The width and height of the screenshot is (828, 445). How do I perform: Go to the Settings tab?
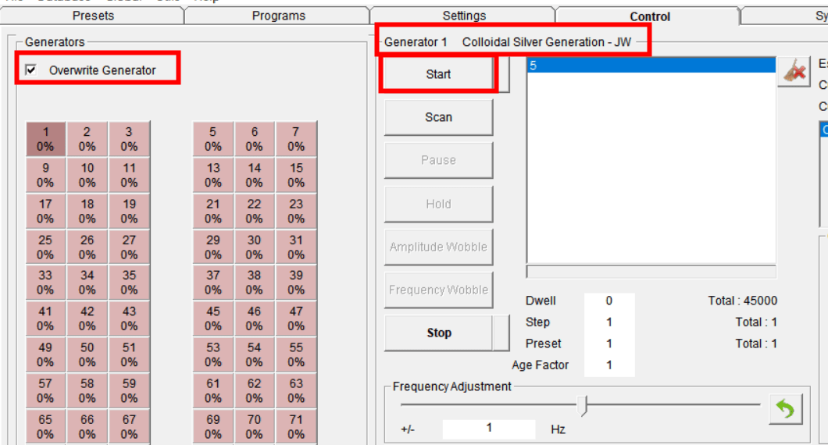pos(464,16)
